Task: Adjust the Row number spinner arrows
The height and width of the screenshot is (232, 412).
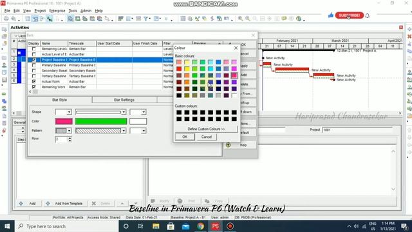Action: (70, 139)
